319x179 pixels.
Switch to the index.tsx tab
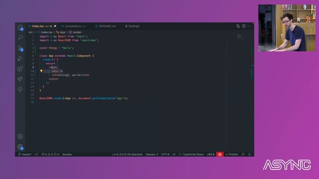click(x=42, y=26)
